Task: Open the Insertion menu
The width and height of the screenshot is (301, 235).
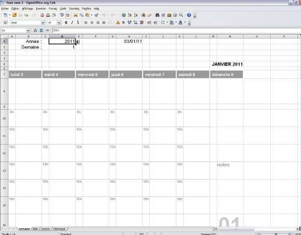Action: (41, 8)
